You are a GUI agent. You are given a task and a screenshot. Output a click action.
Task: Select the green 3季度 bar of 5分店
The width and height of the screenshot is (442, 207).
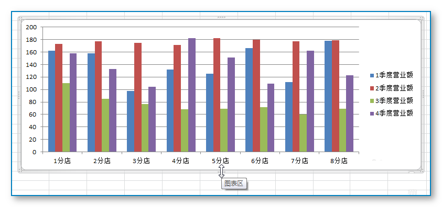click(224, 130)
